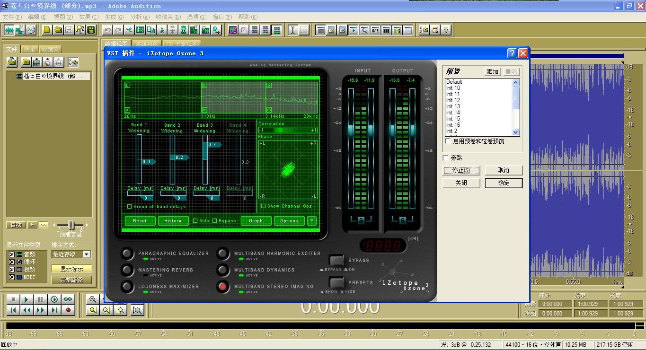Click the 添加 preset button
Image resolution: width=646 pixels, height=350 pixels.
(493, 72)
